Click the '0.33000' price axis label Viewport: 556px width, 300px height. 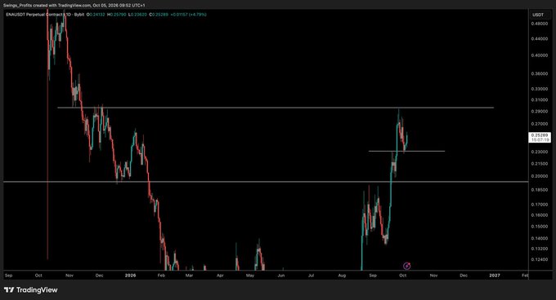(540, 89)
